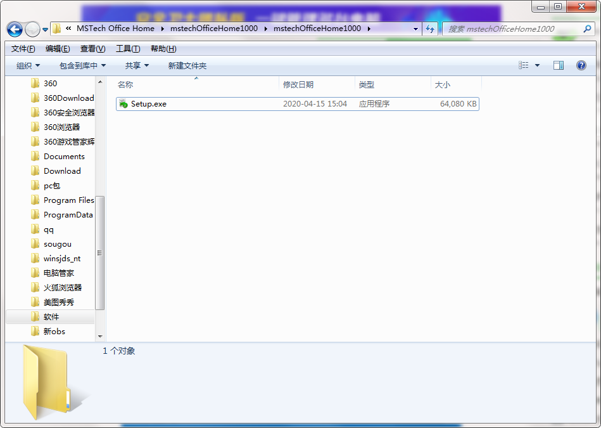
Task: Open the 组织 dropdown
Action: tap(28, 66)
